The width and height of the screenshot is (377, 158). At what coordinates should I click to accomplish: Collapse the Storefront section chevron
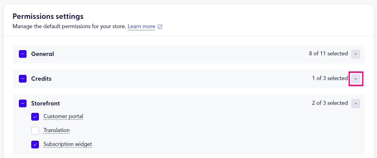pos(356,104)
